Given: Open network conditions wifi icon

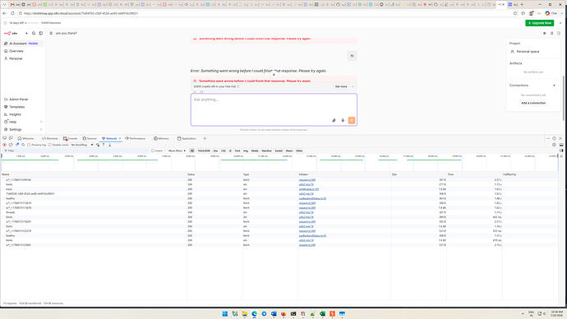Looking at the screenshot, I should (98, 145).
